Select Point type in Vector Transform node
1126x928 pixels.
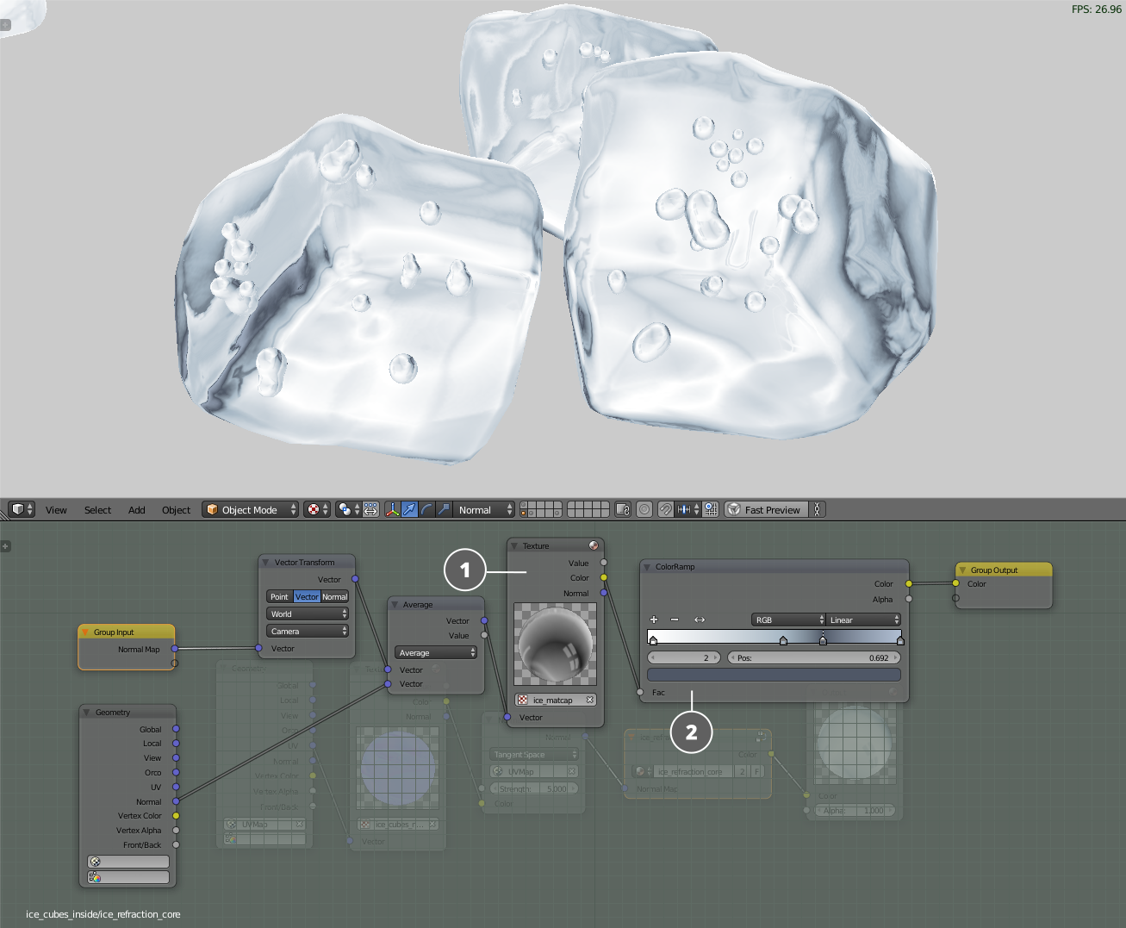click(x=279, y=596)
